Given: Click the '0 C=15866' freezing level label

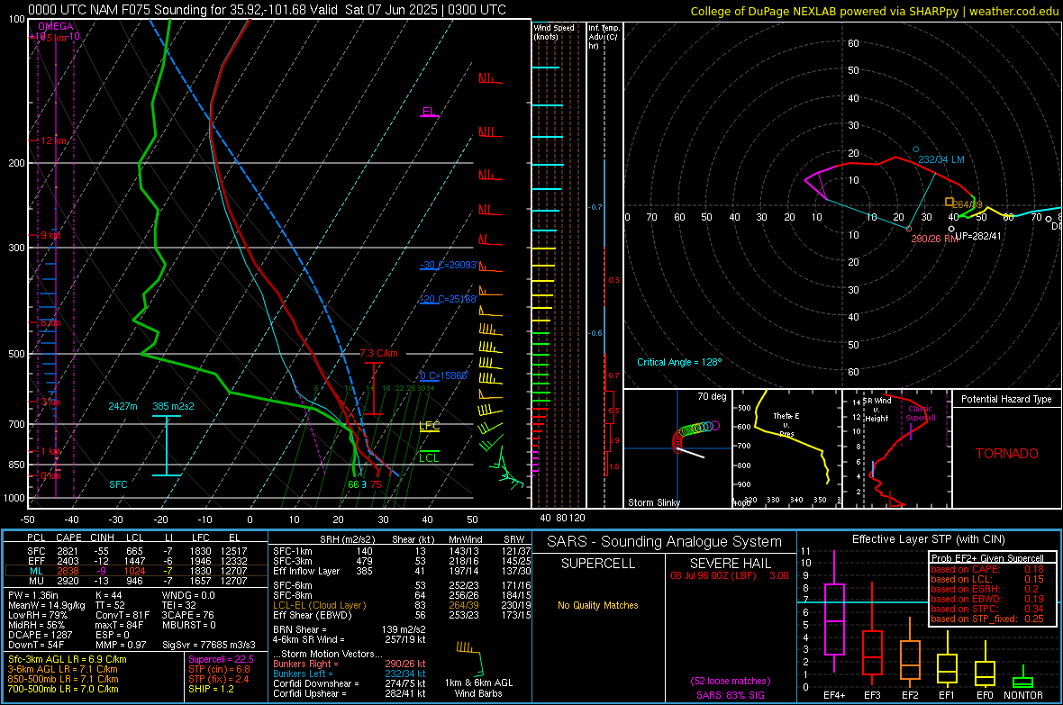Looking at the screenshot, I should 443,375.
